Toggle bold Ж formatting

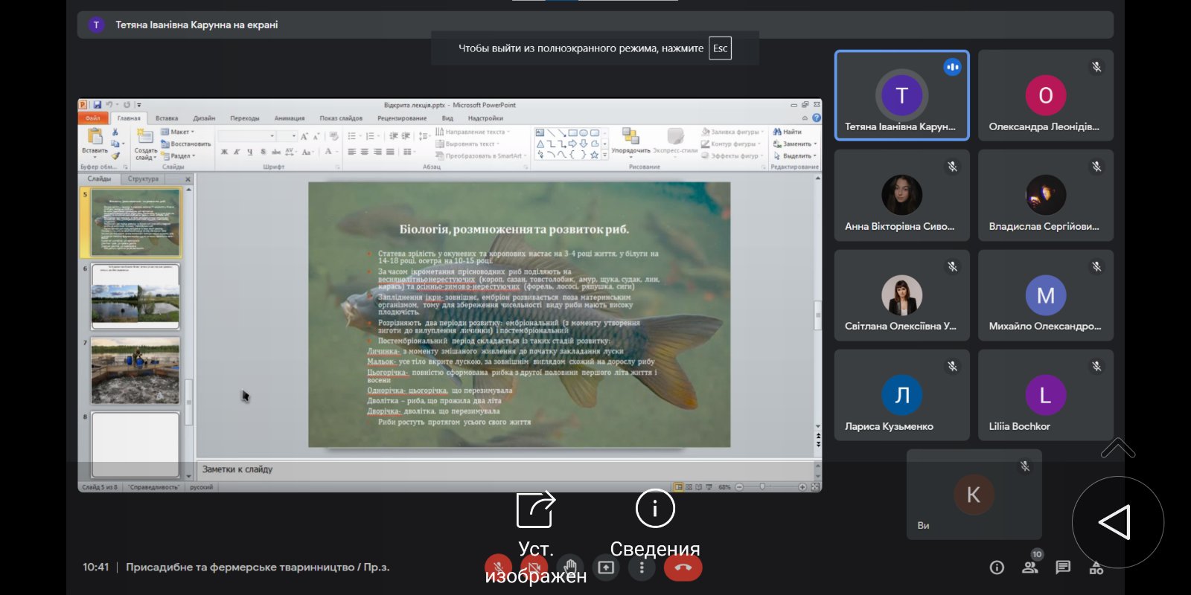224,152
